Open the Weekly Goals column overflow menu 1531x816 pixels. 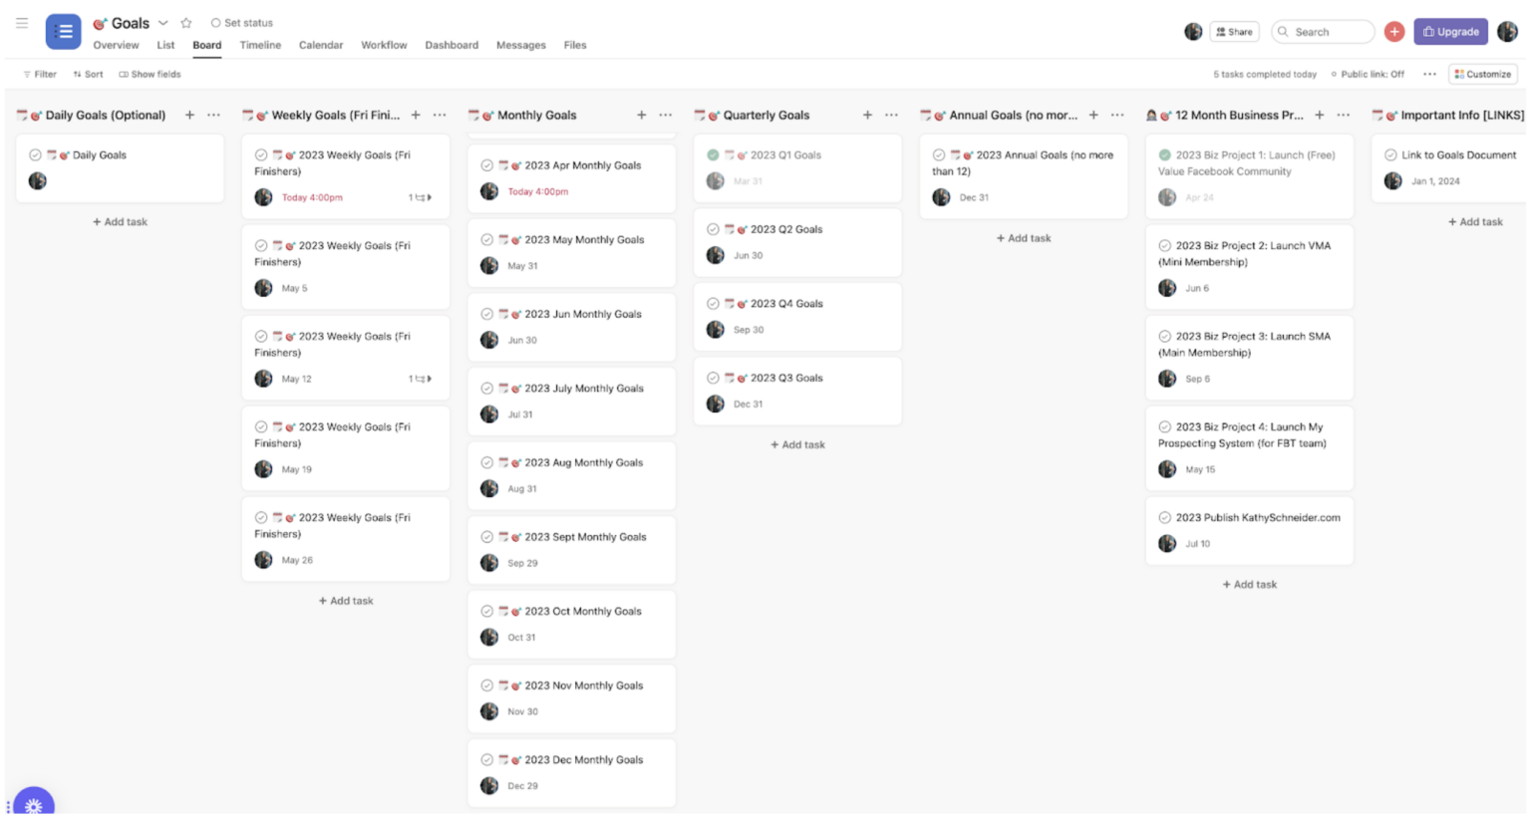[x=440, y=115]
